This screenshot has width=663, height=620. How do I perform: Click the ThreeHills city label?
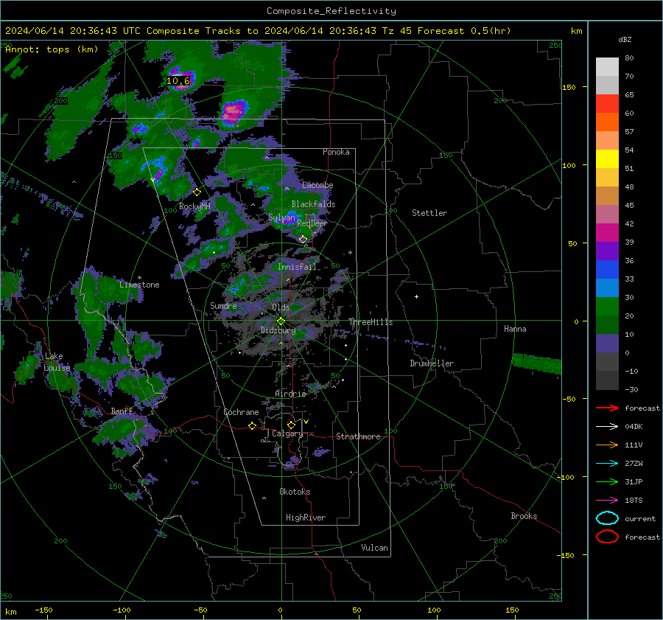coord(371,322)
